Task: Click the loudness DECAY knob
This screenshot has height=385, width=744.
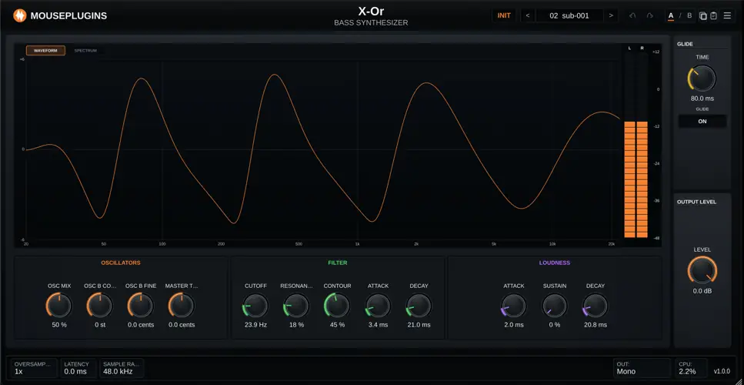Action: (596, 305)
